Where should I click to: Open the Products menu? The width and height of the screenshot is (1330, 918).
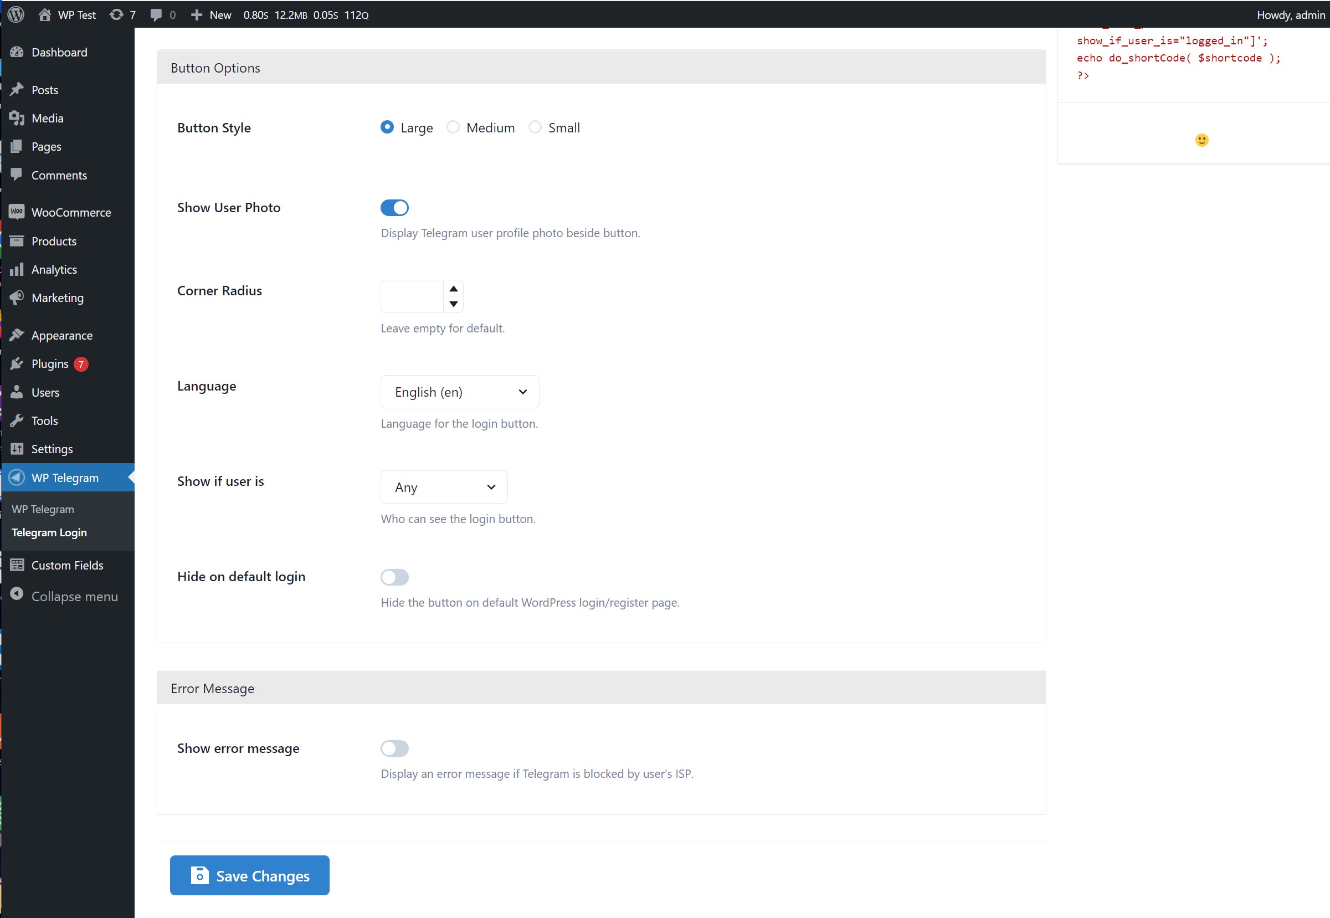54,241
